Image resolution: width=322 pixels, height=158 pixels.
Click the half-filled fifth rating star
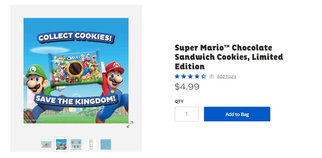pyautogui.click(x=203, y=76)
